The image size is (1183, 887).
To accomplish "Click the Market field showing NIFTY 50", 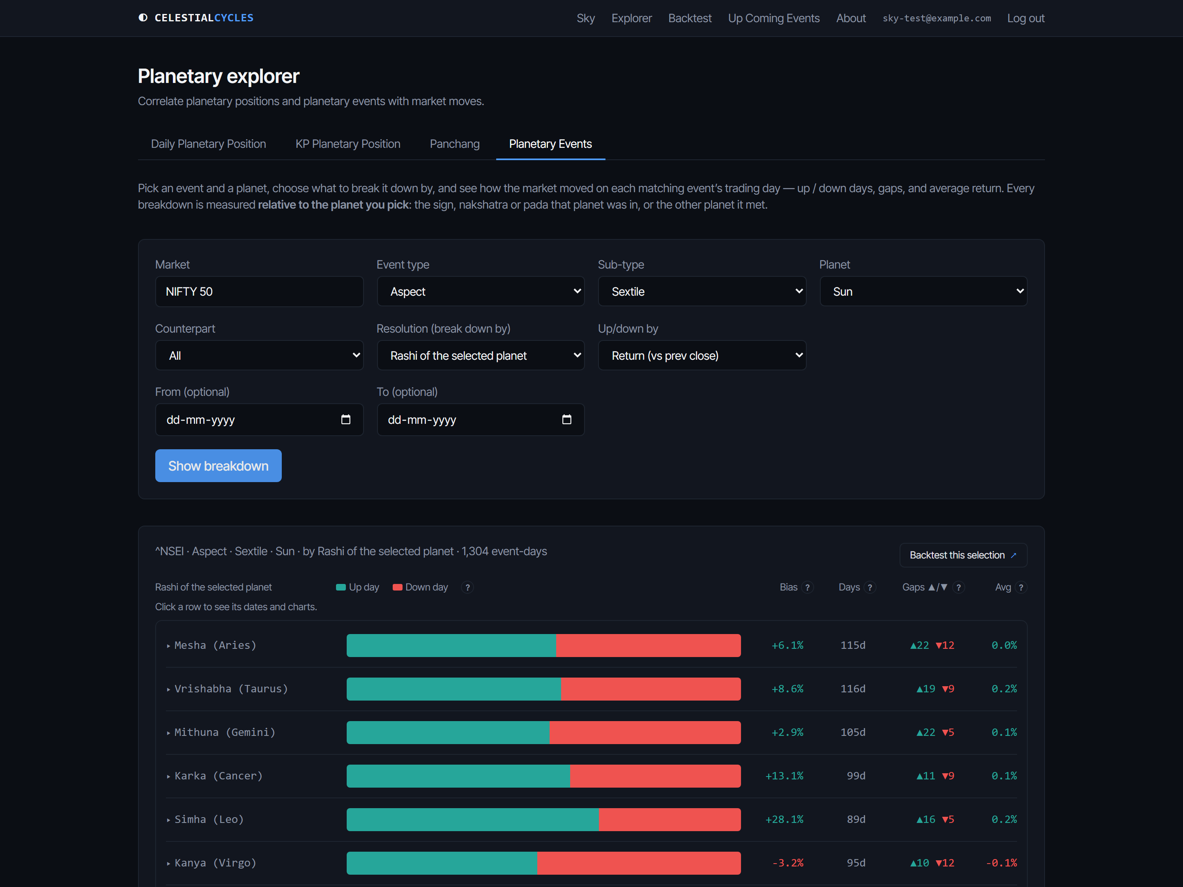I will tap(259, 292).
